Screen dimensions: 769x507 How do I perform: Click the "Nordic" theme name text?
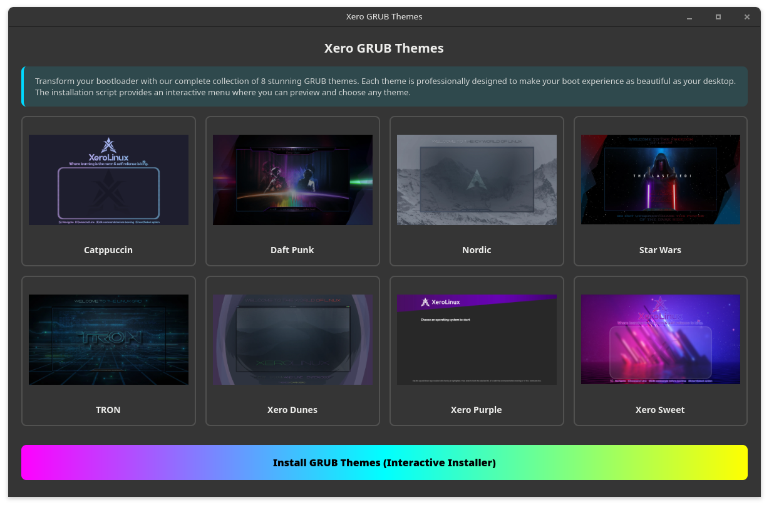pos(477,250)
